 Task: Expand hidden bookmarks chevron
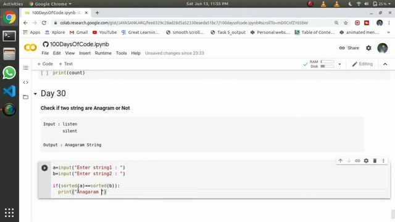coord(388,33)
